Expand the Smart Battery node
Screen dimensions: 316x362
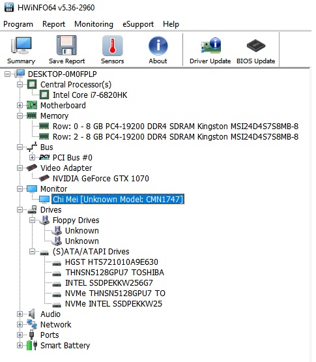tap(20, 346)
